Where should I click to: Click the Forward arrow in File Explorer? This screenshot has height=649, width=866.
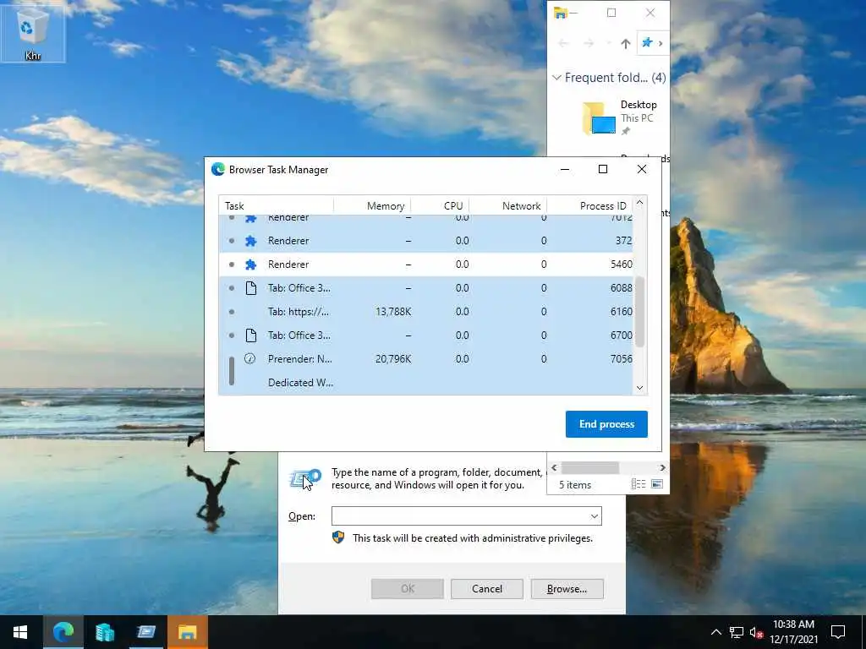coord(589,44)
